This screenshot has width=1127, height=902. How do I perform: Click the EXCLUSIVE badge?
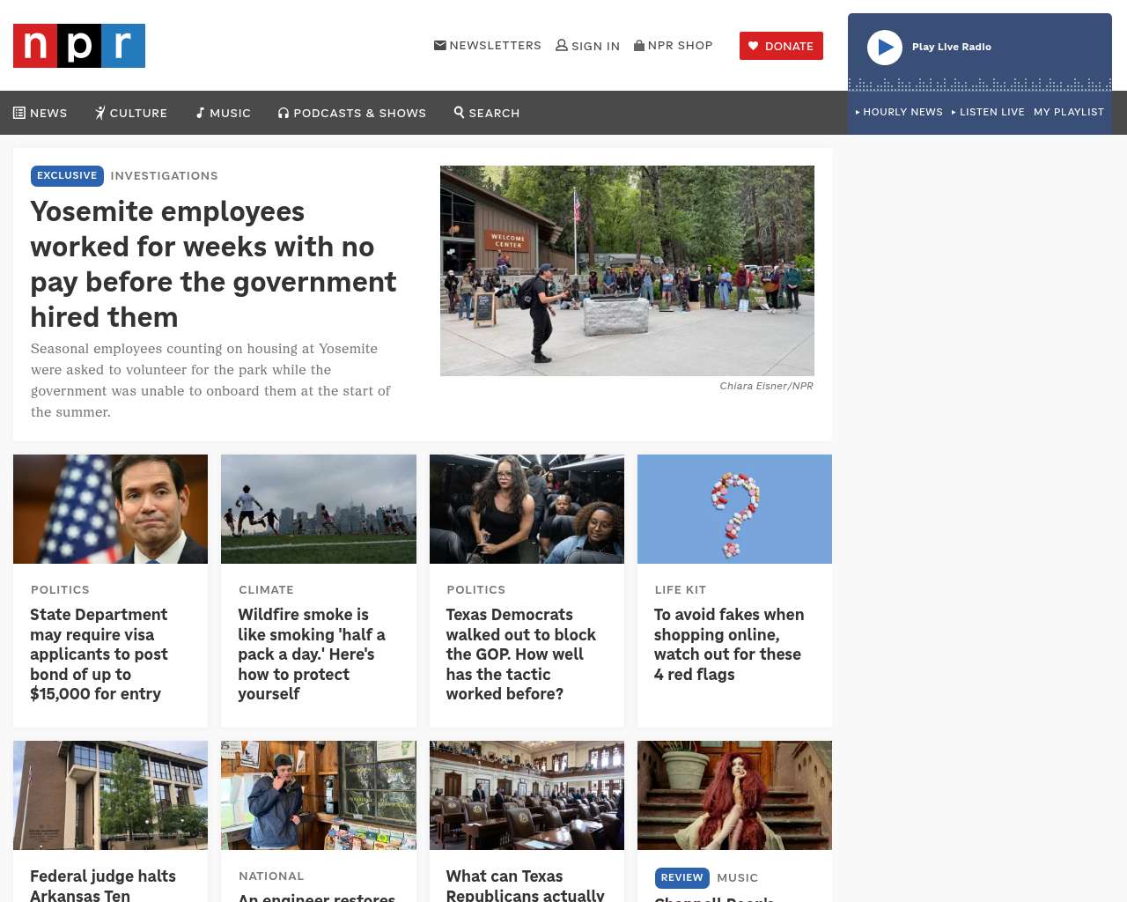pyautogui.click(x=67, y=176)
